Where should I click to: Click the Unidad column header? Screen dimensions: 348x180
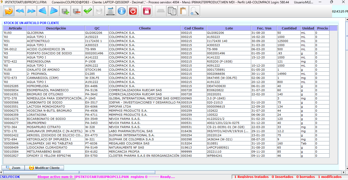308,28
